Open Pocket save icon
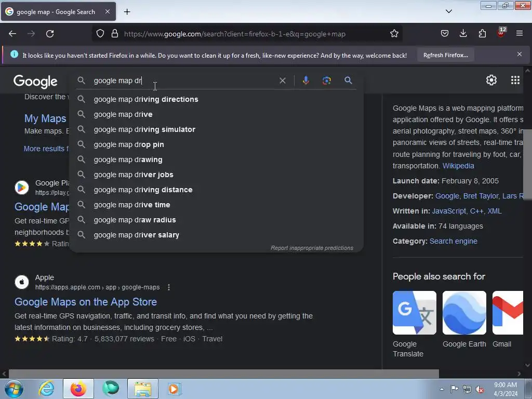Viewport: 532px width, 399px height. pos(445,34)
